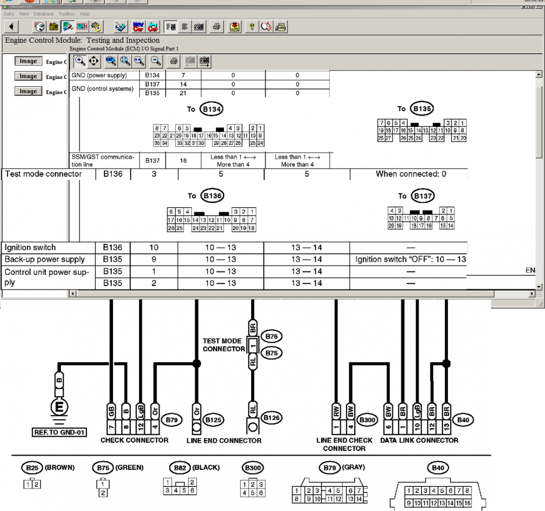Click the 'To B136' connector label
This screenshot has height=511, width=545.
[x=205, y=196]
